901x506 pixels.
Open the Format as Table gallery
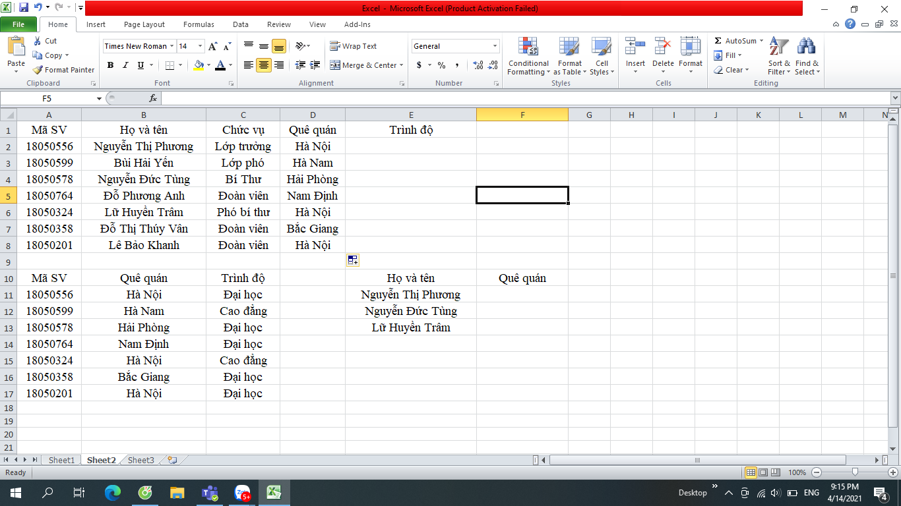click(x=569, y=57)
